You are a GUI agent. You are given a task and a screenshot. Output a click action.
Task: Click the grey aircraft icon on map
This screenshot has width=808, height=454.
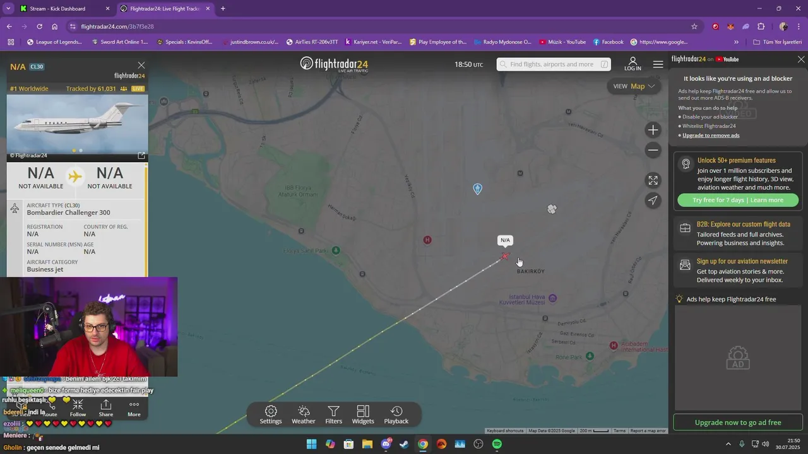coord(552,209)
